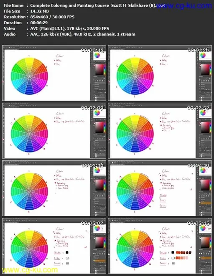The height and width of the screenshot is (276, 214).
Task: Pick the gray swatch in the 00:05:02 frame
Action: pyautogui.click(x=67, y=263)
